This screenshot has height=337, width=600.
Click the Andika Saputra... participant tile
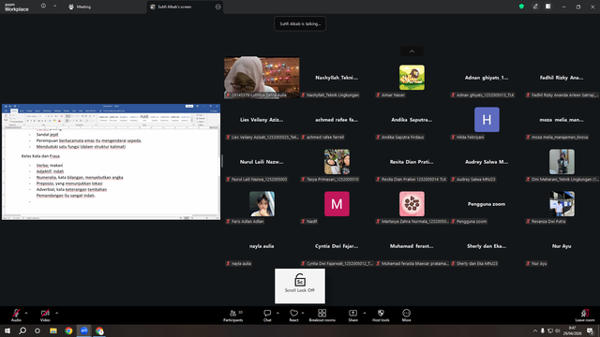(x=412, y=120)
